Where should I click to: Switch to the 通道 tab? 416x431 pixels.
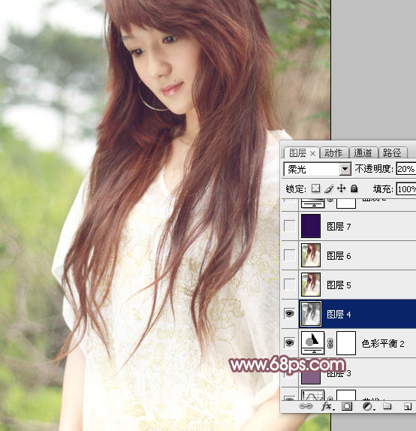tap(363, 152)
